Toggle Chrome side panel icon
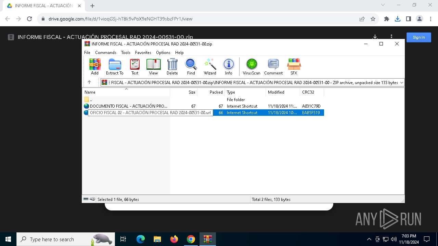Image resolution: width=438 pixels, height=246 pixels. click(x=409, y=19)
